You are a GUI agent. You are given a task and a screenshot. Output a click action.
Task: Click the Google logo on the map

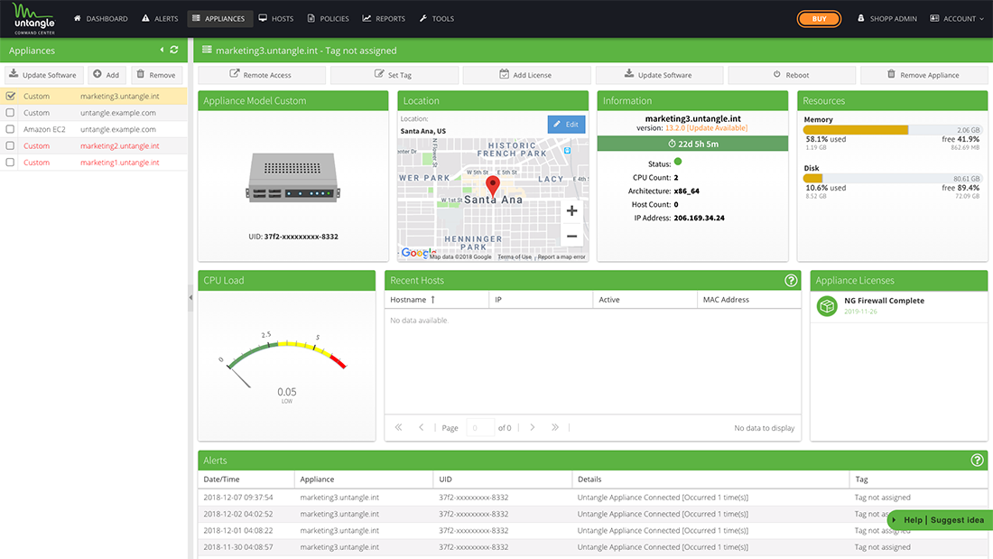click(418, 252)
